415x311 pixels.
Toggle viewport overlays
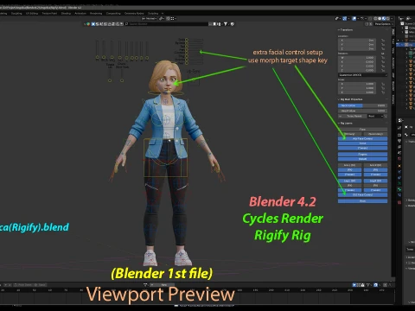click(x=354, y=18)
